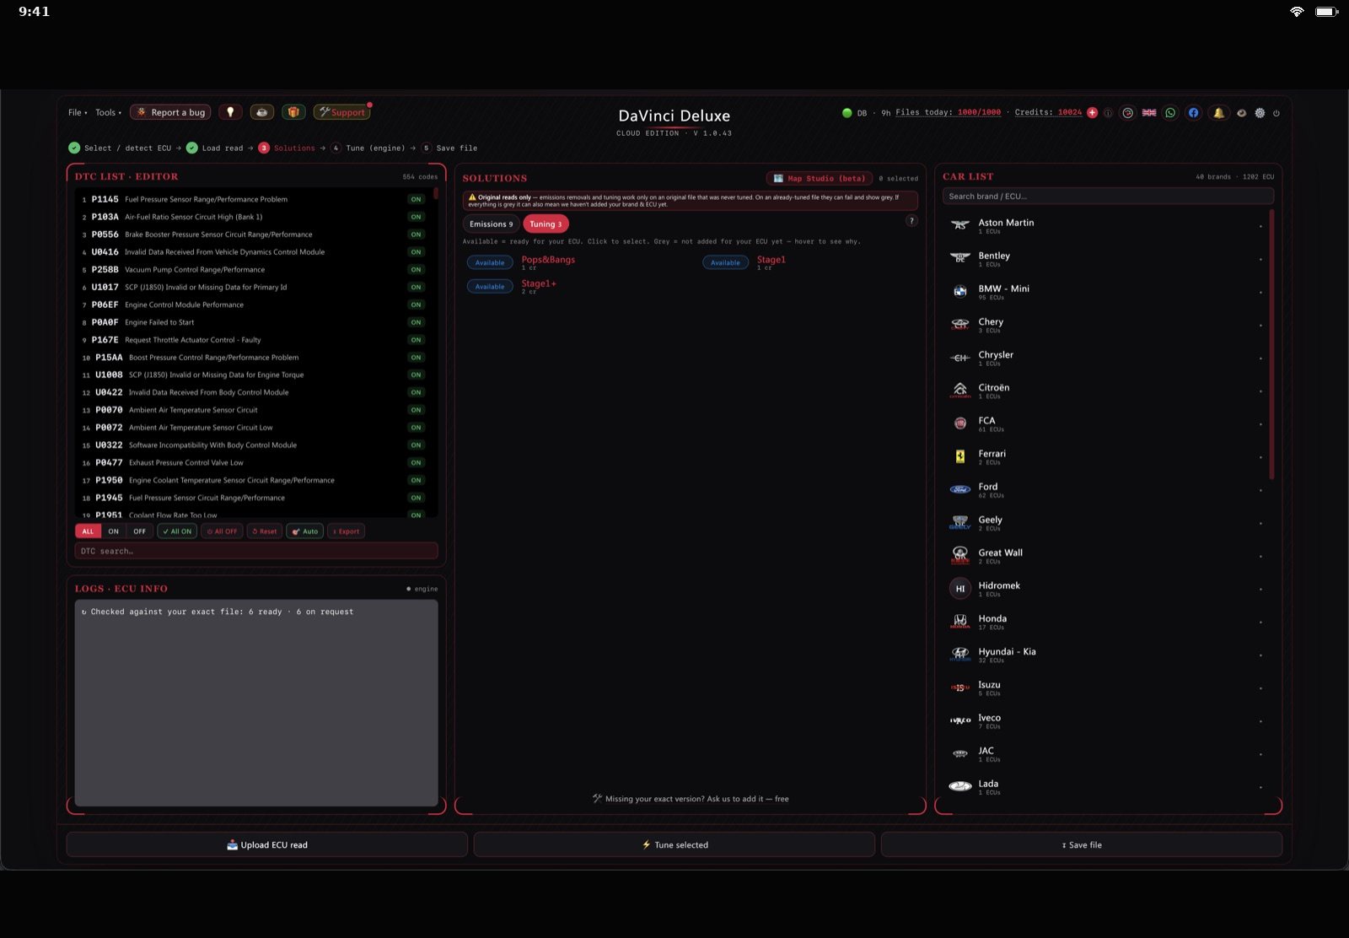Filter DTC list by OFF
Screen dimensions: 1349x938
[140, 531]
